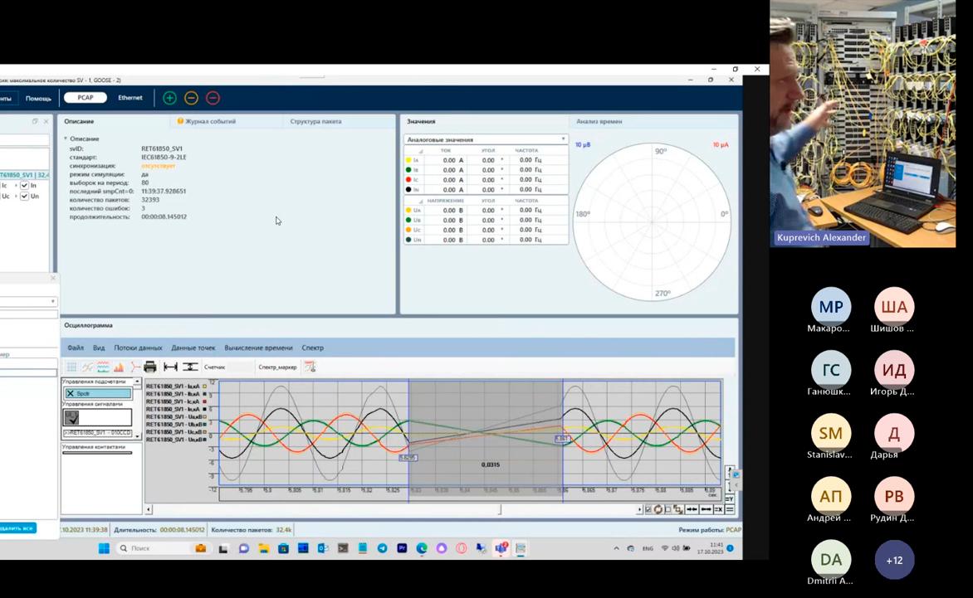Click the stacked waveform lines icon
Image resolution: width=973 pixels, height=598 pixels.
point(103,367)
